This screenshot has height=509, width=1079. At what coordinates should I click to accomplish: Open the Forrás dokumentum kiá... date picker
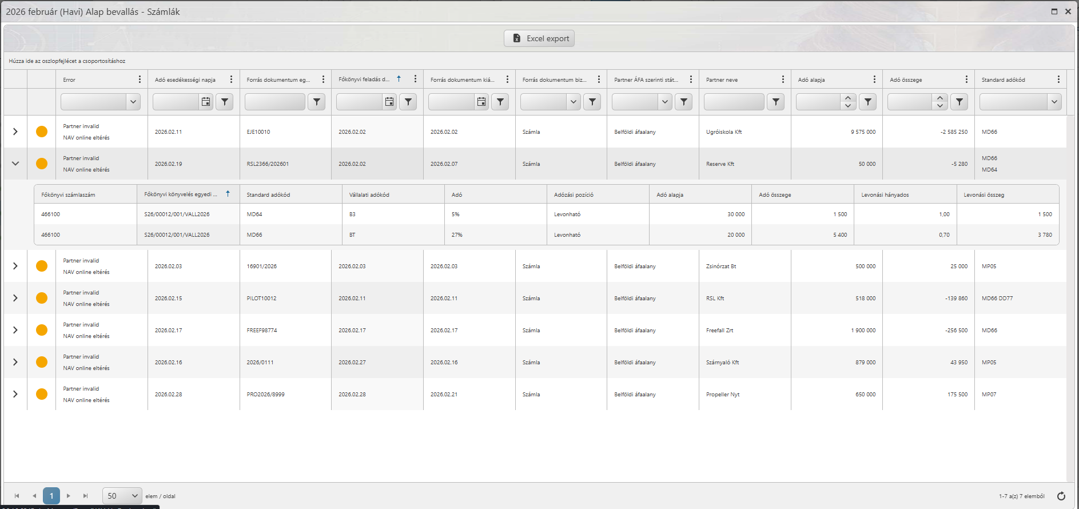[x=481, y=102]
